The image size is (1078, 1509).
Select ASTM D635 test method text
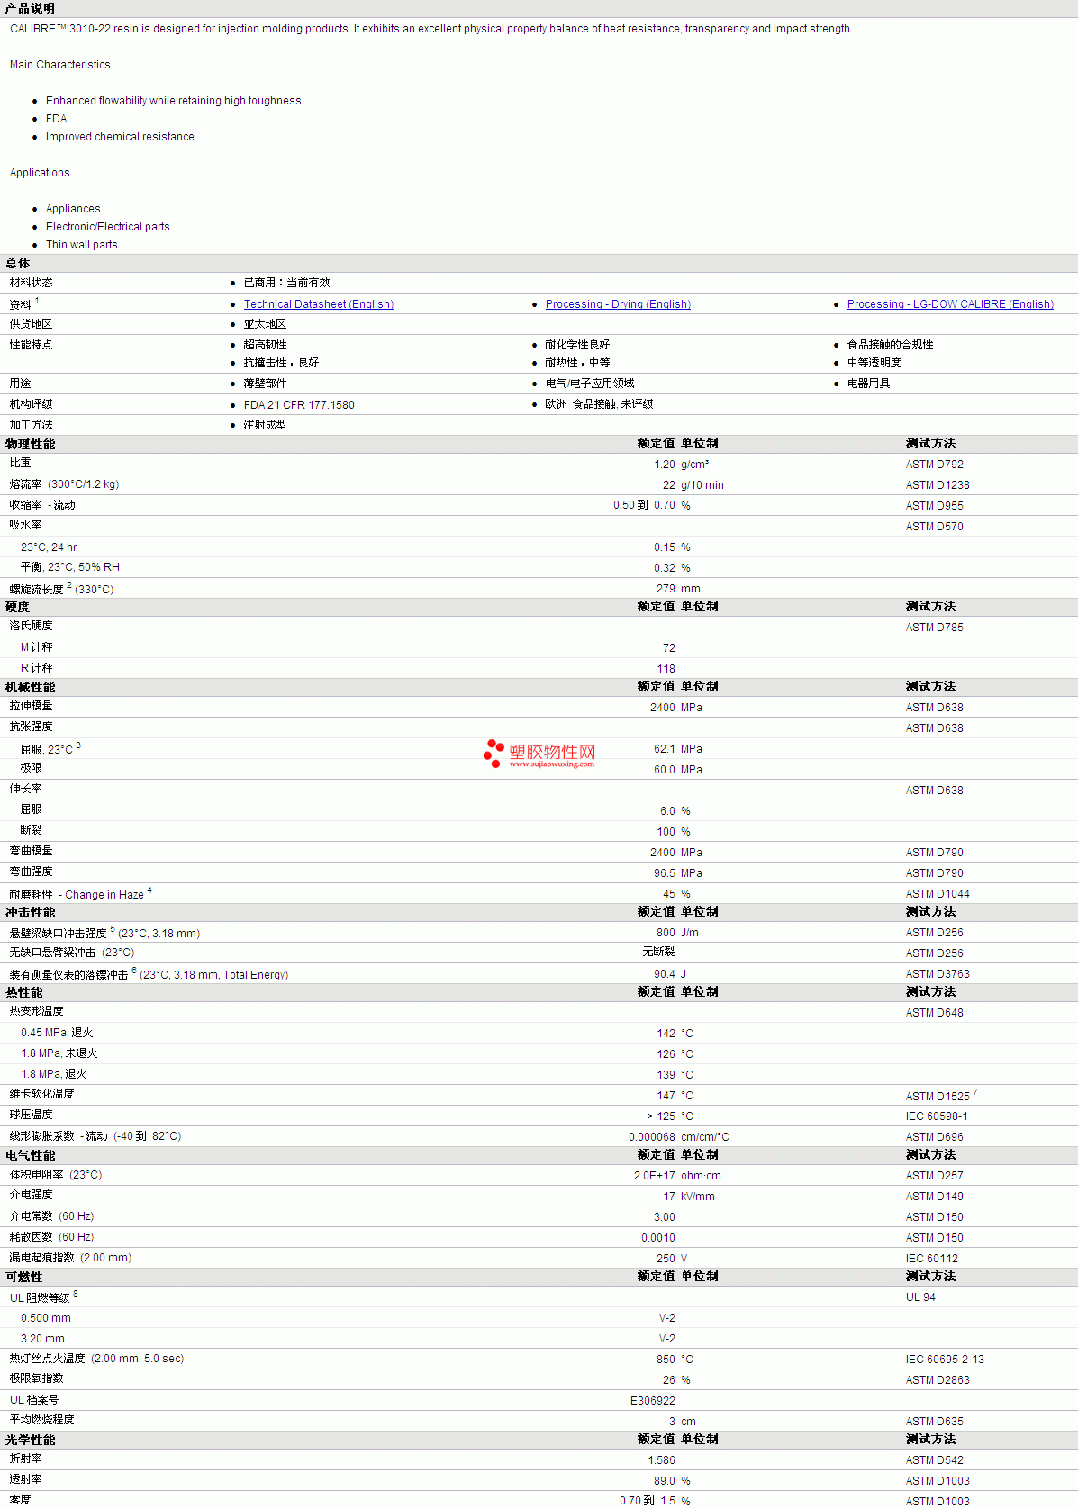pos(935,1422)
